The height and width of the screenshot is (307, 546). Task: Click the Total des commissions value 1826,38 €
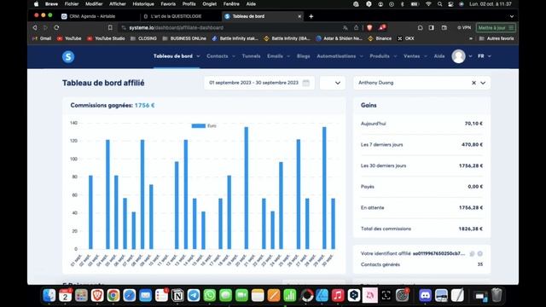pyautogui.click(x=470, y=229)
